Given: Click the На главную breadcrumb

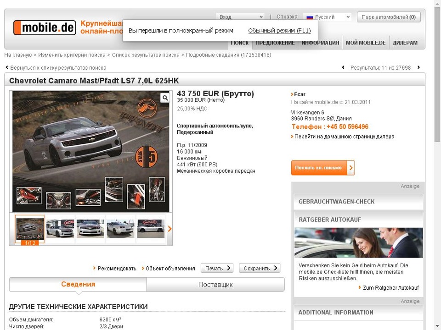Looking at the screenshot, I should point(18,55).
